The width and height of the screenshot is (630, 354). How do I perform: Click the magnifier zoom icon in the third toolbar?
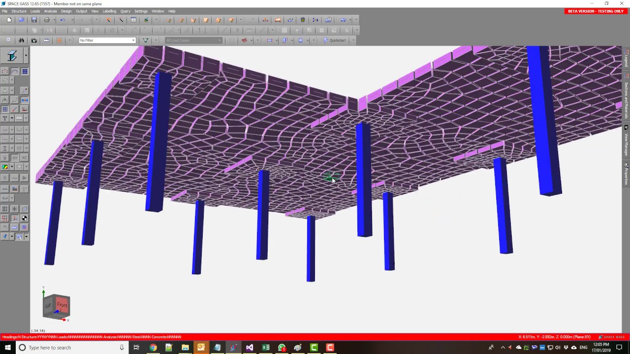point(8,40)
